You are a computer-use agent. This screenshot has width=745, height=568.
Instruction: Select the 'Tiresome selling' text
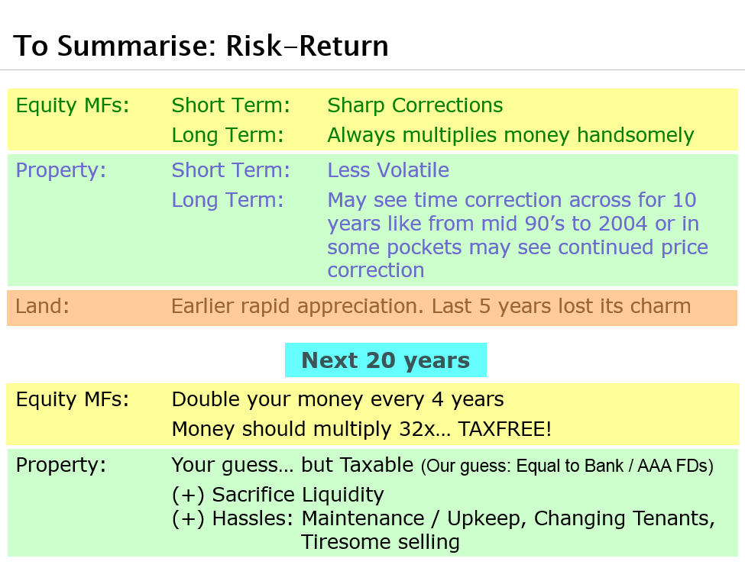[x=381, y=542]
